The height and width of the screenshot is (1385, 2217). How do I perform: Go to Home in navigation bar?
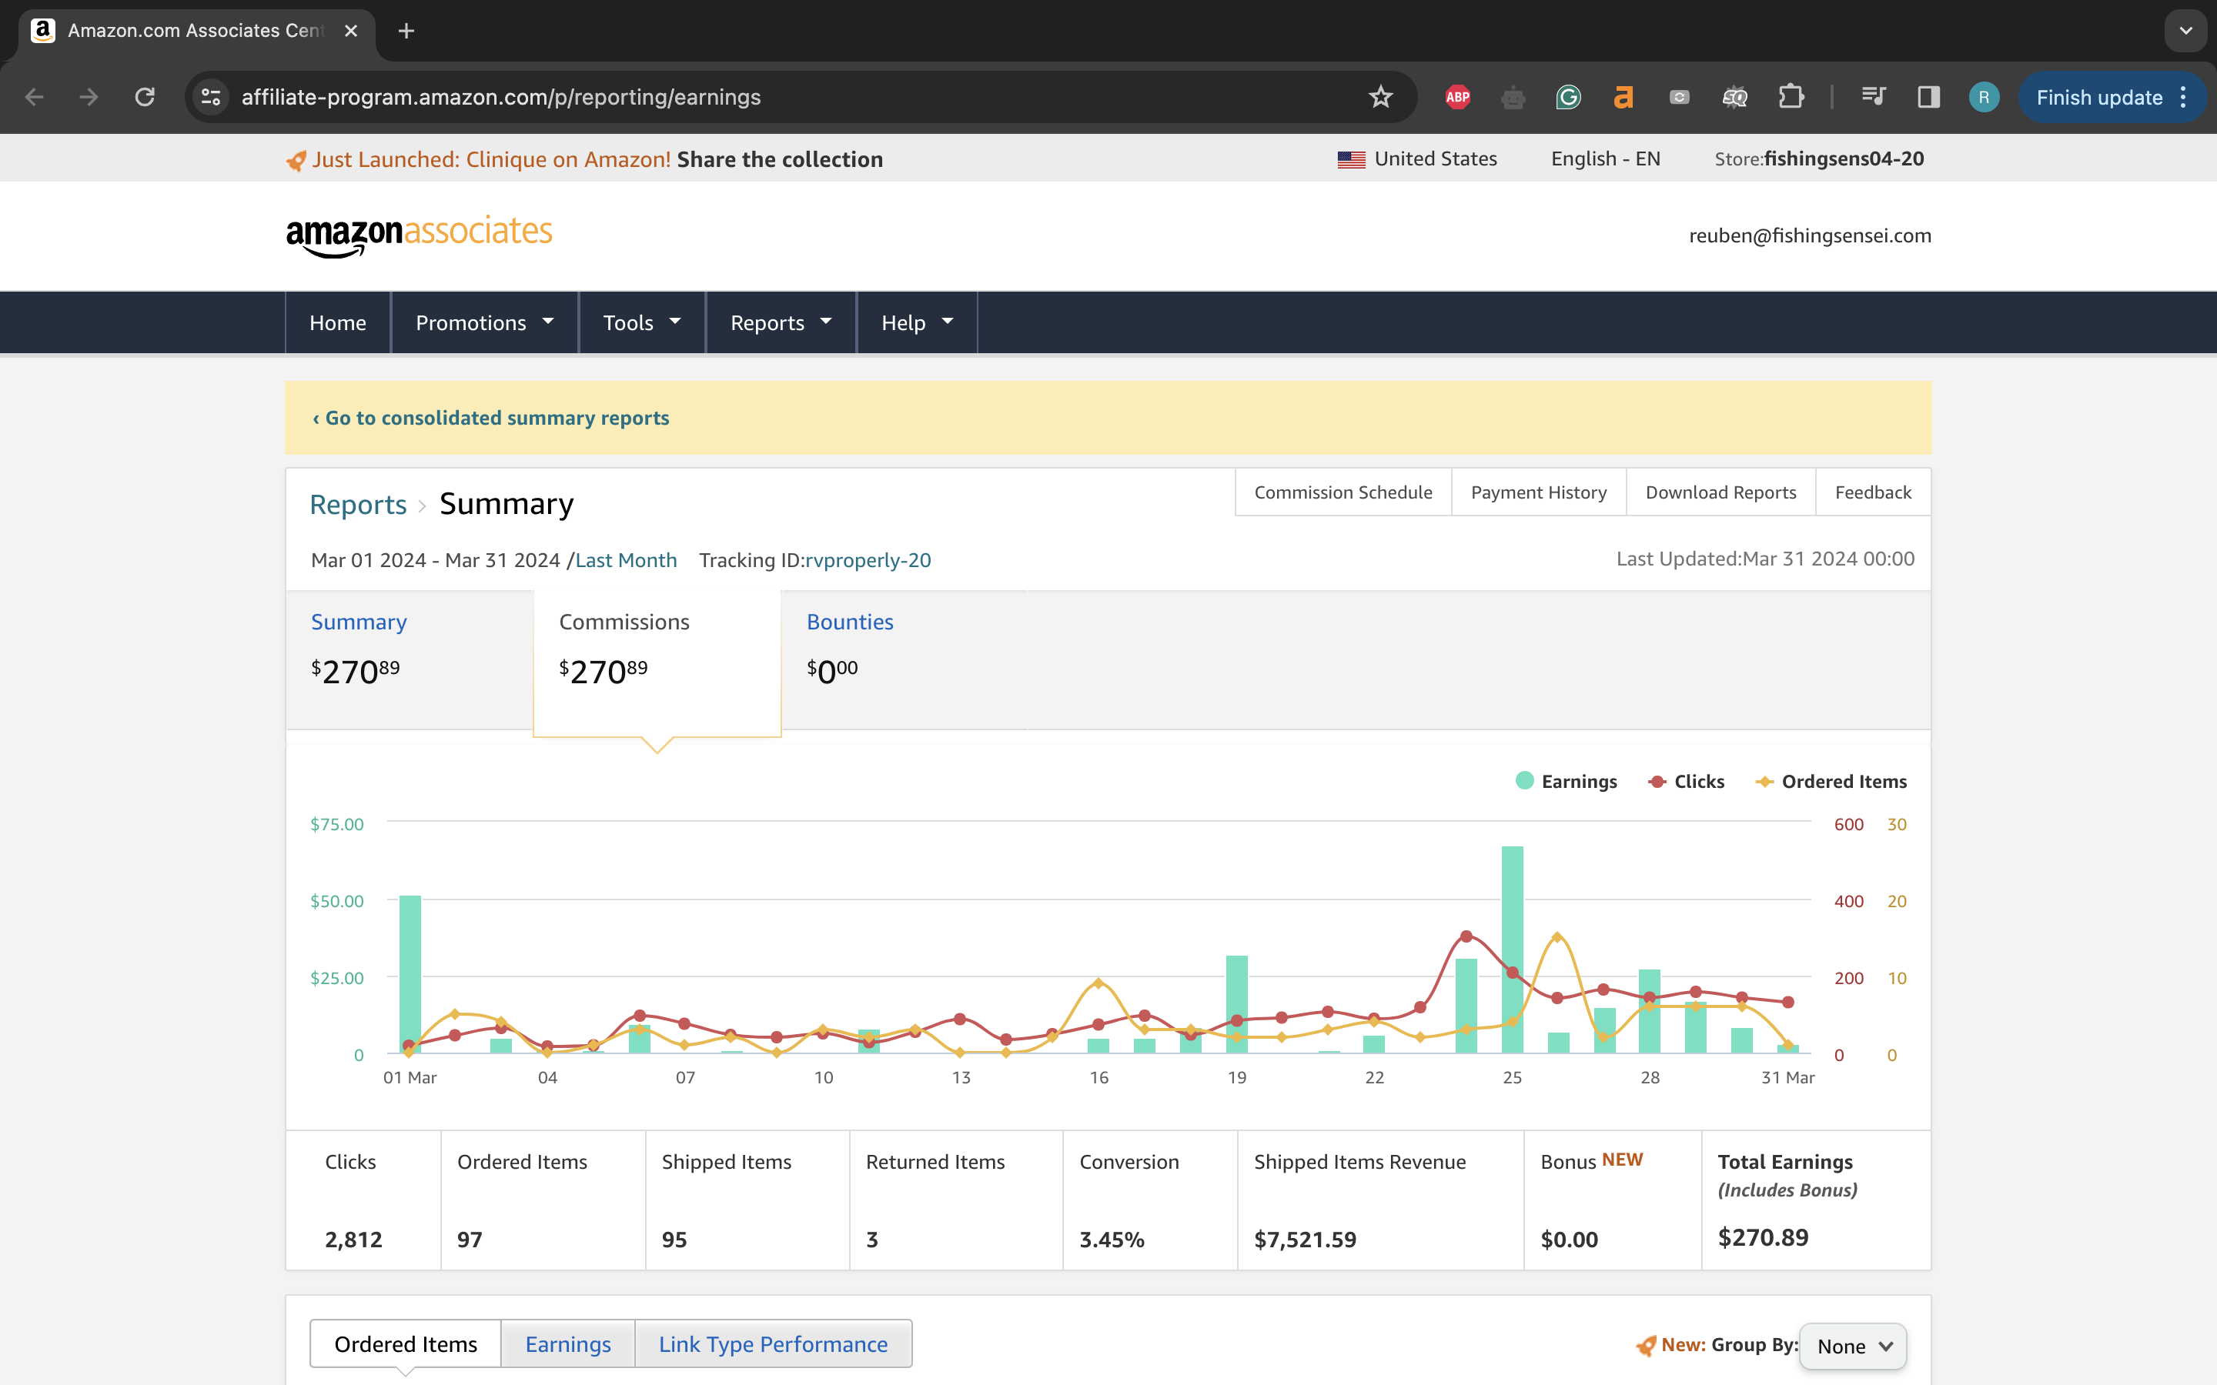(337, 322)
